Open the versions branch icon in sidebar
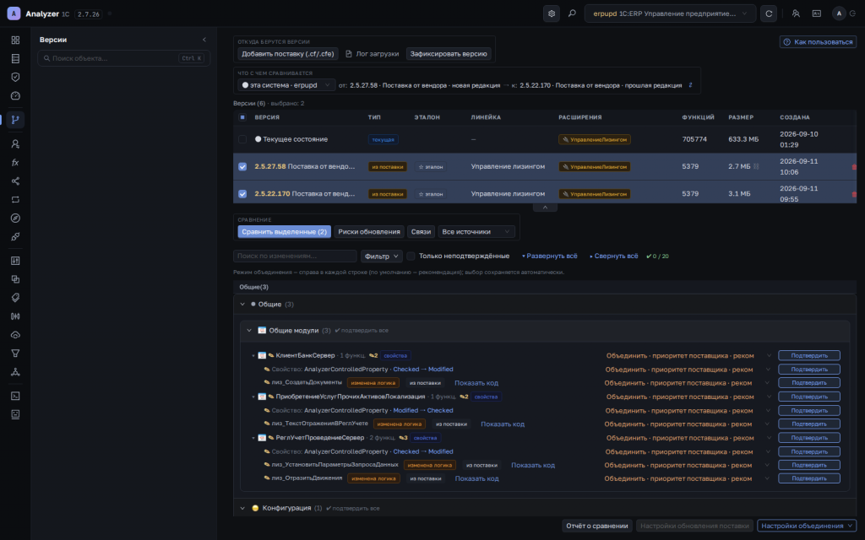 click(15, 120)
